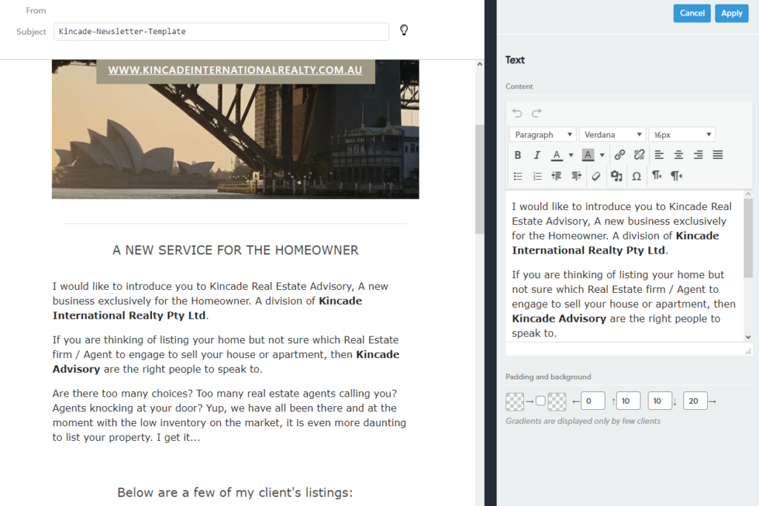
Task: Click the resize handle of text editor
Action: (x=749, y=351)
